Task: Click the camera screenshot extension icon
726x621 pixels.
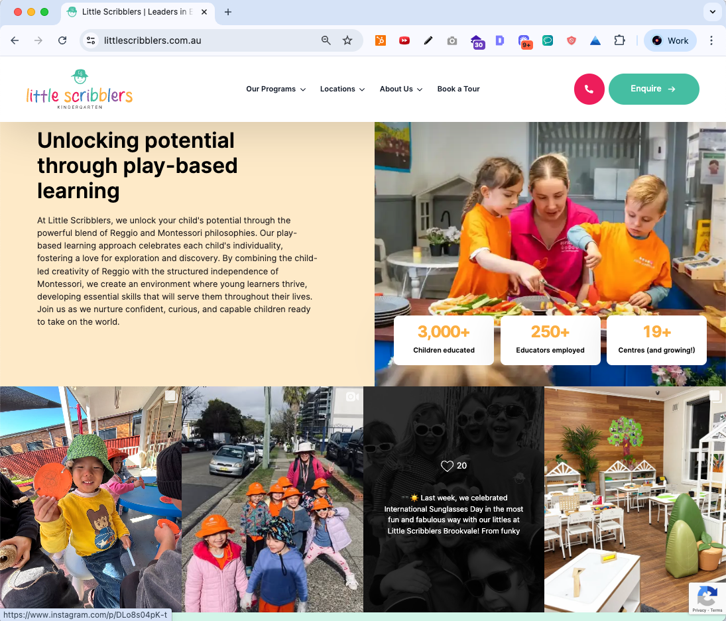Action: (x=452, y=40)
